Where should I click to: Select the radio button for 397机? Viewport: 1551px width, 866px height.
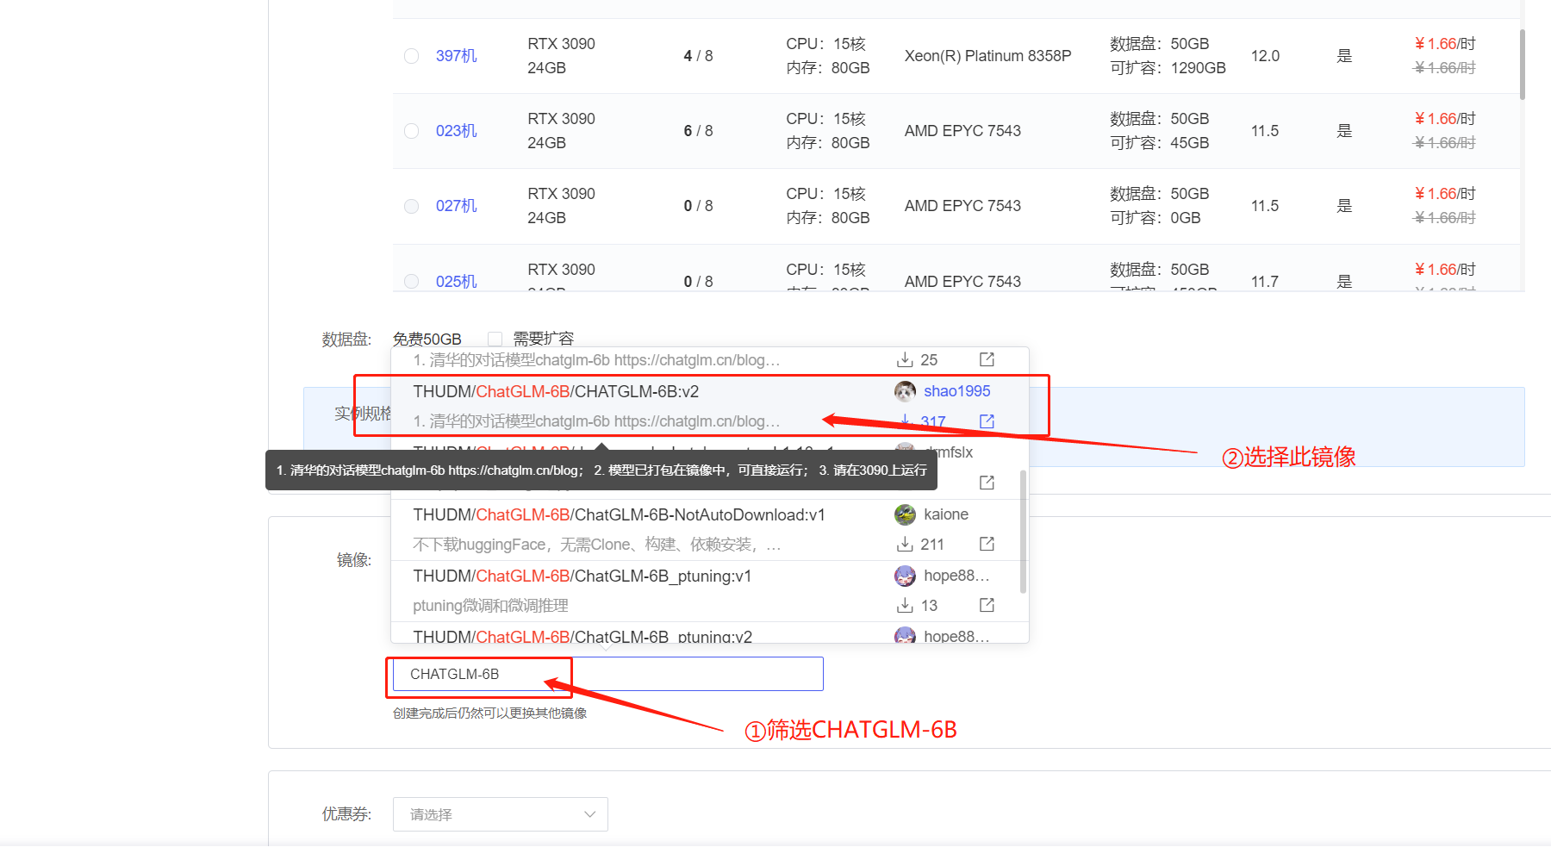tap(412, 56)
